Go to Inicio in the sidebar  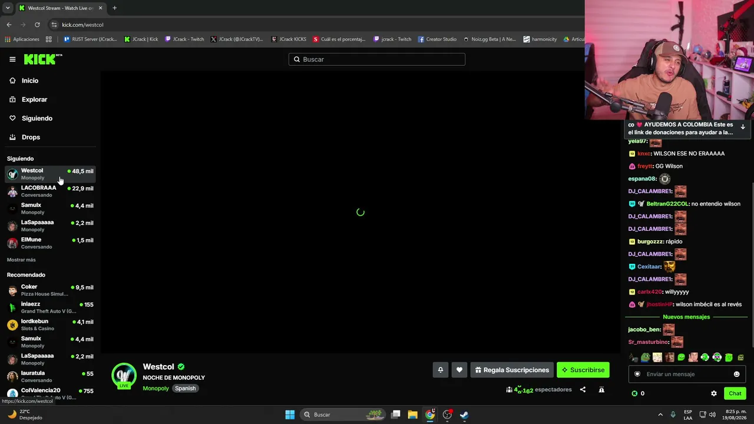(x=29, y=81)
